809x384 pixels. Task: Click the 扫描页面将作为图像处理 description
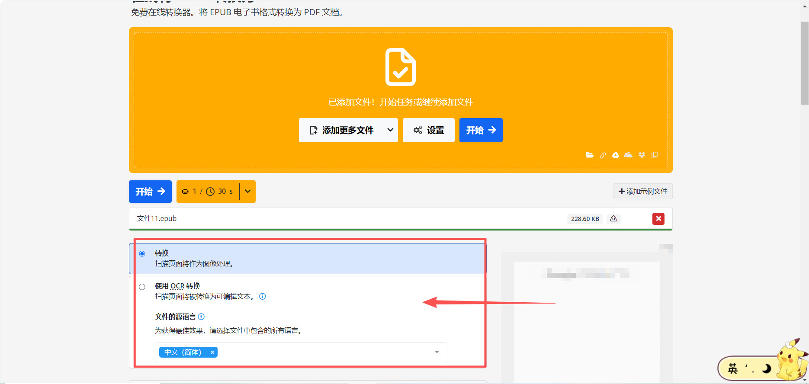(x=194, y=264)
